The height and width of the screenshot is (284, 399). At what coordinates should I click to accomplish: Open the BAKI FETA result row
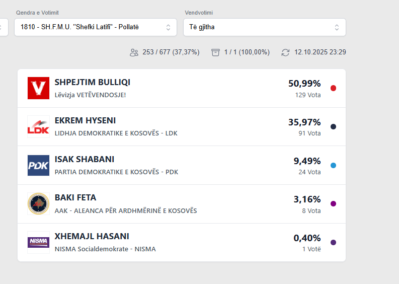181,204
